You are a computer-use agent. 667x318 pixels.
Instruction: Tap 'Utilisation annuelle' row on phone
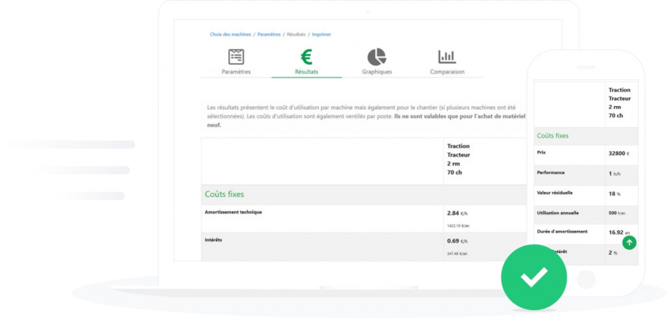pyautogui.click(x=559, y=213)
